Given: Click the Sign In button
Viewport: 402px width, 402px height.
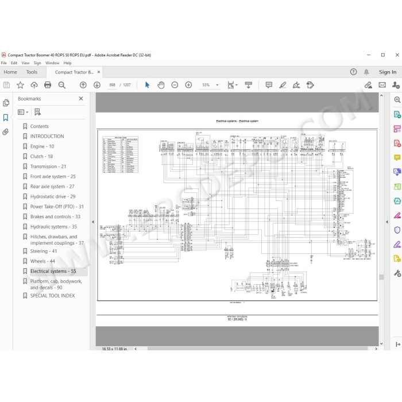Looking at the screenshot, I should [388, 72].
